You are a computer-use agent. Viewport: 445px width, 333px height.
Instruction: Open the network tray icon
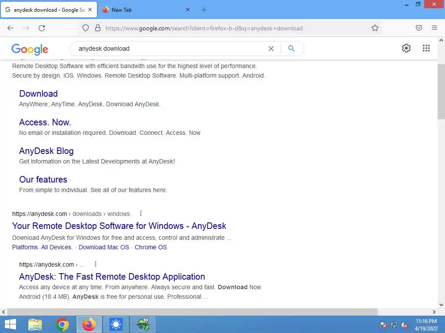click(x=394, y=325)
